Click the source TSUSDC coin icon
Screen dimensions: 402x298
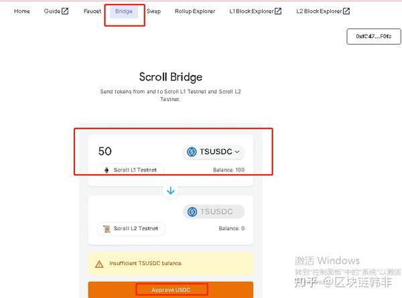[x=192, y=152]
